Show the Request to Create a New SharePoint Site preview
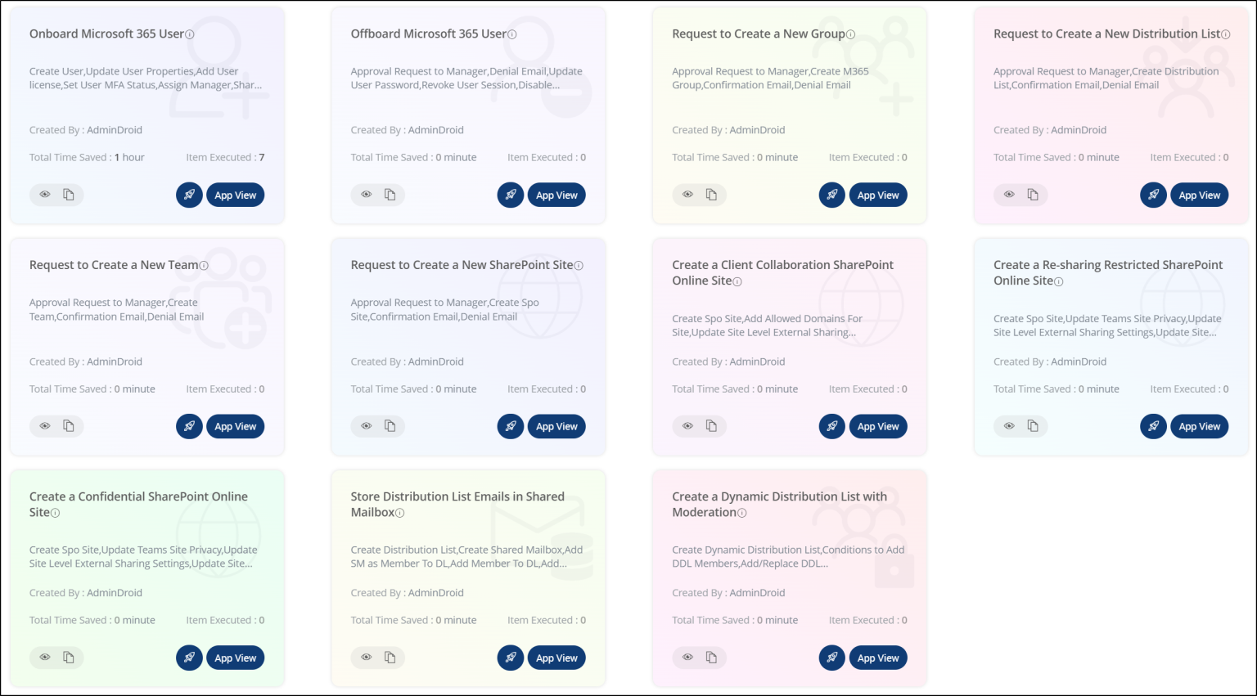Viewport: 1257px width, 696px height. [366, 426]
